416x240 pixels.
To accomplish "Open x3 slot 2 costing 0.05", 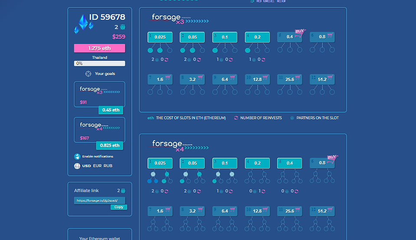I will [192, 37].
